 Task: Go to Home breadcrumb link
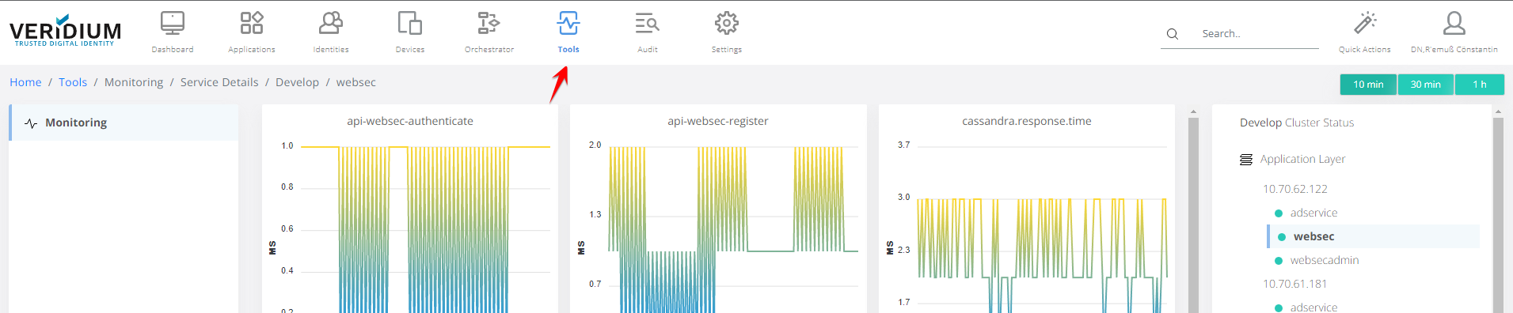coord(25,82)
